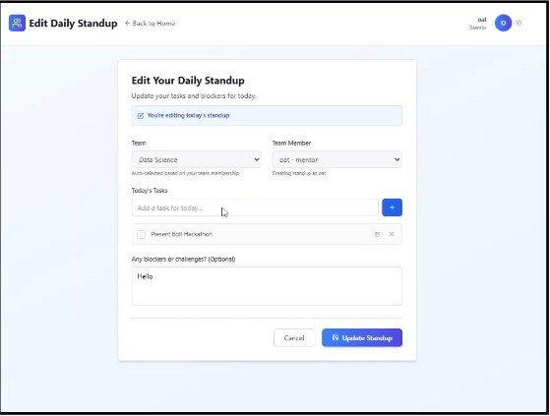Viewport: 550px width, 416px height.
Task: Click the Present Bolt Hackathon task text
Action: 182,234
